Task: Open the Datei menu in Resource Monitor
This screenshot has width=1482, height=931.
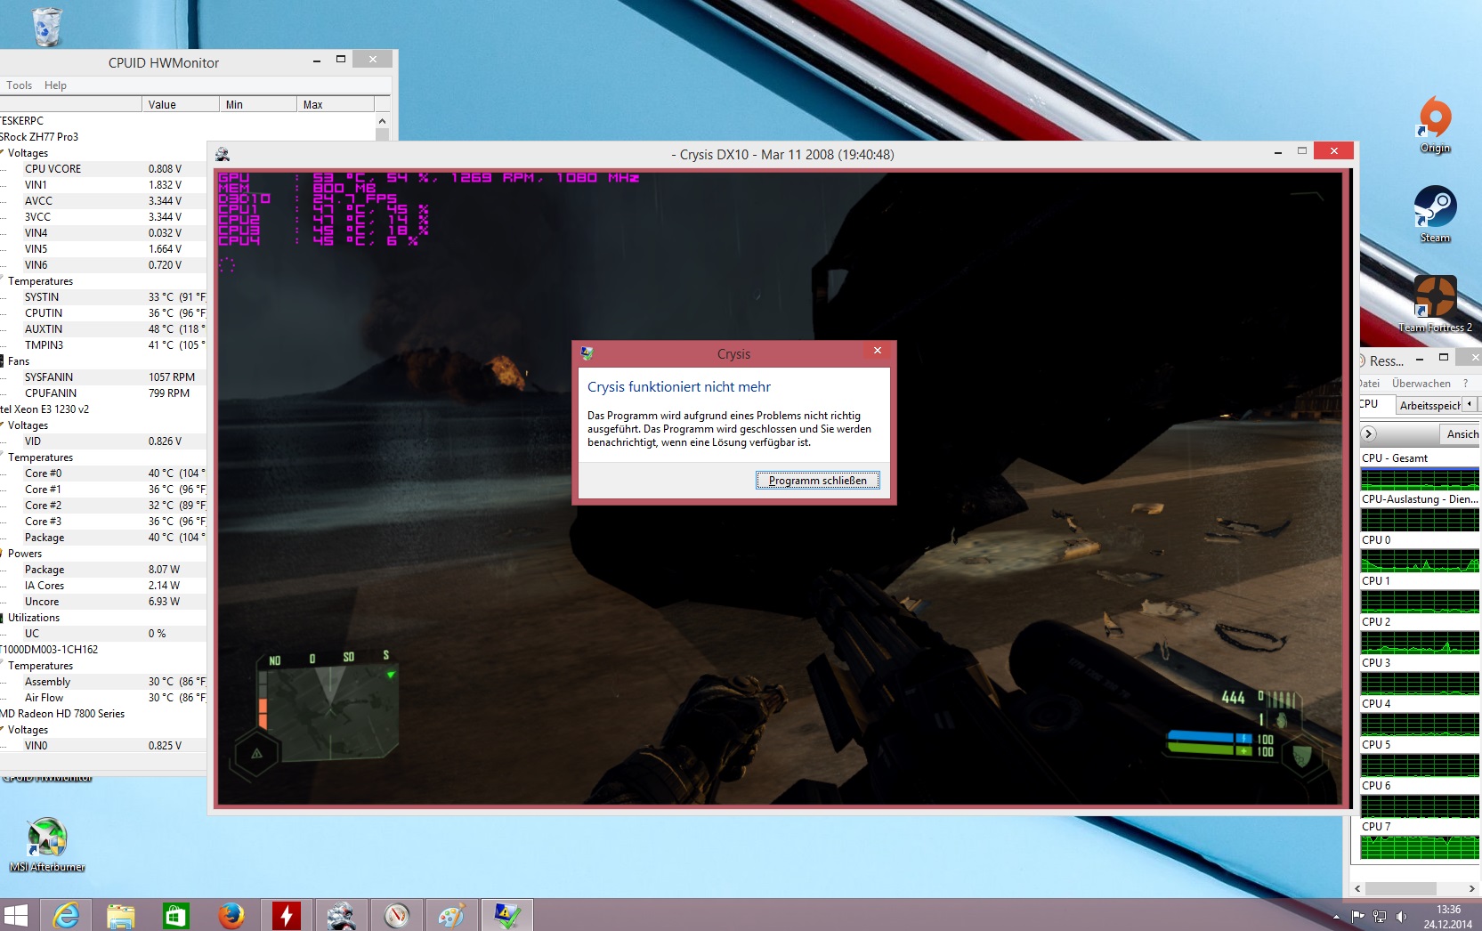Action: tap(1369, 384)
